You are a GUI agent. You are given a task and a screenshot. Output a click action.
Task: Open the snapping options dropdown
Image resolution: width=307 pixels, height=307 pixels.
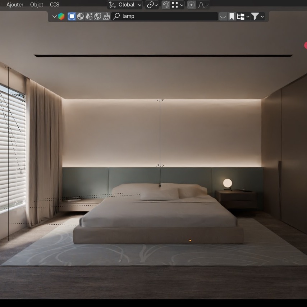coord(178,5)
